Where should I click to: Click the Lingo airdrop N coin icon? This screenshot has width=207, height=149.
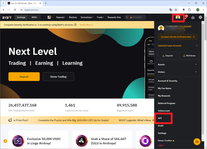tap(18, 141)
